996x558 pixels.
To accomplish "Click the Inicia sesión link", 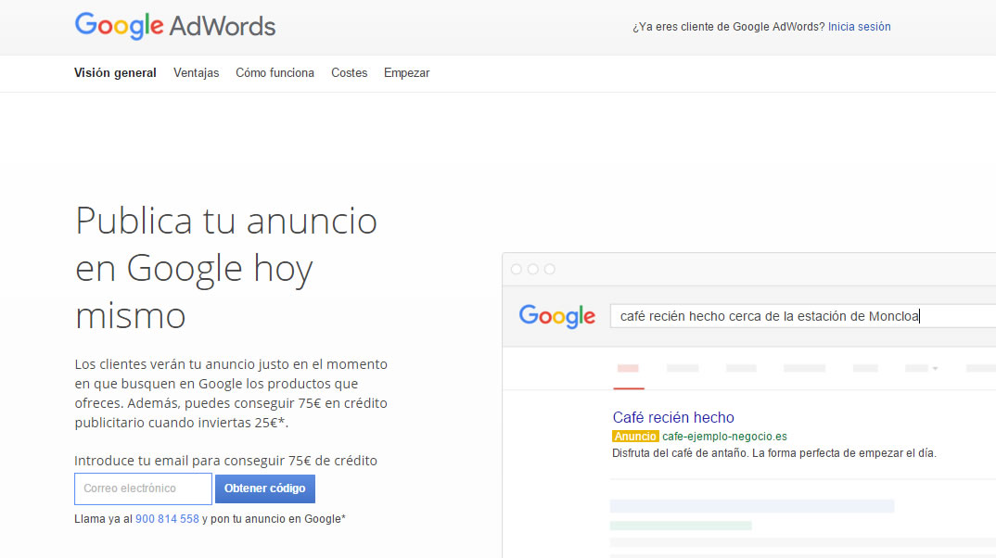I will [x=859, y=27].
